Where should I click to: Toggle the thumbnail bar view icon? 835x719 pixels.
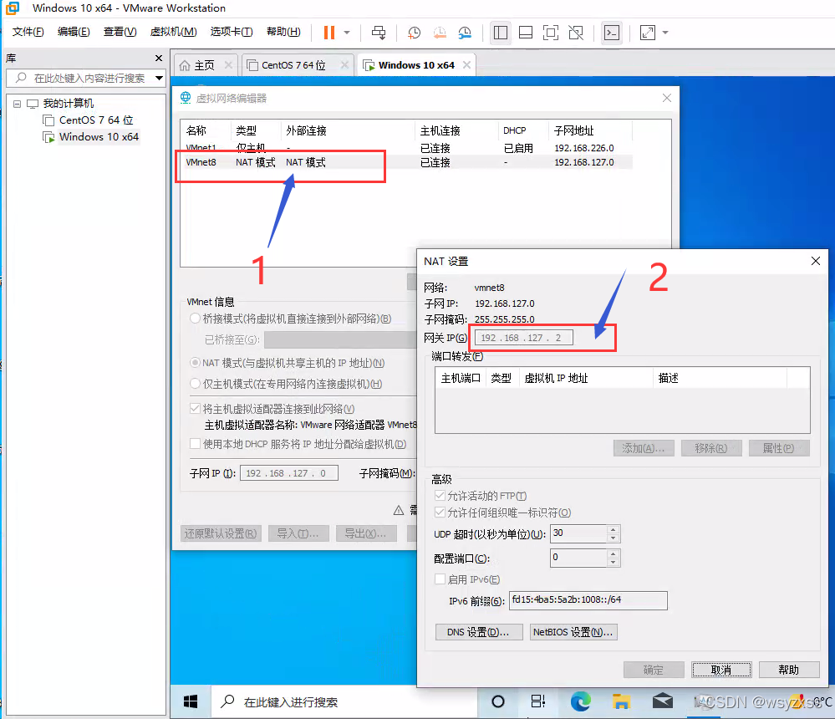tap(526, 33)
